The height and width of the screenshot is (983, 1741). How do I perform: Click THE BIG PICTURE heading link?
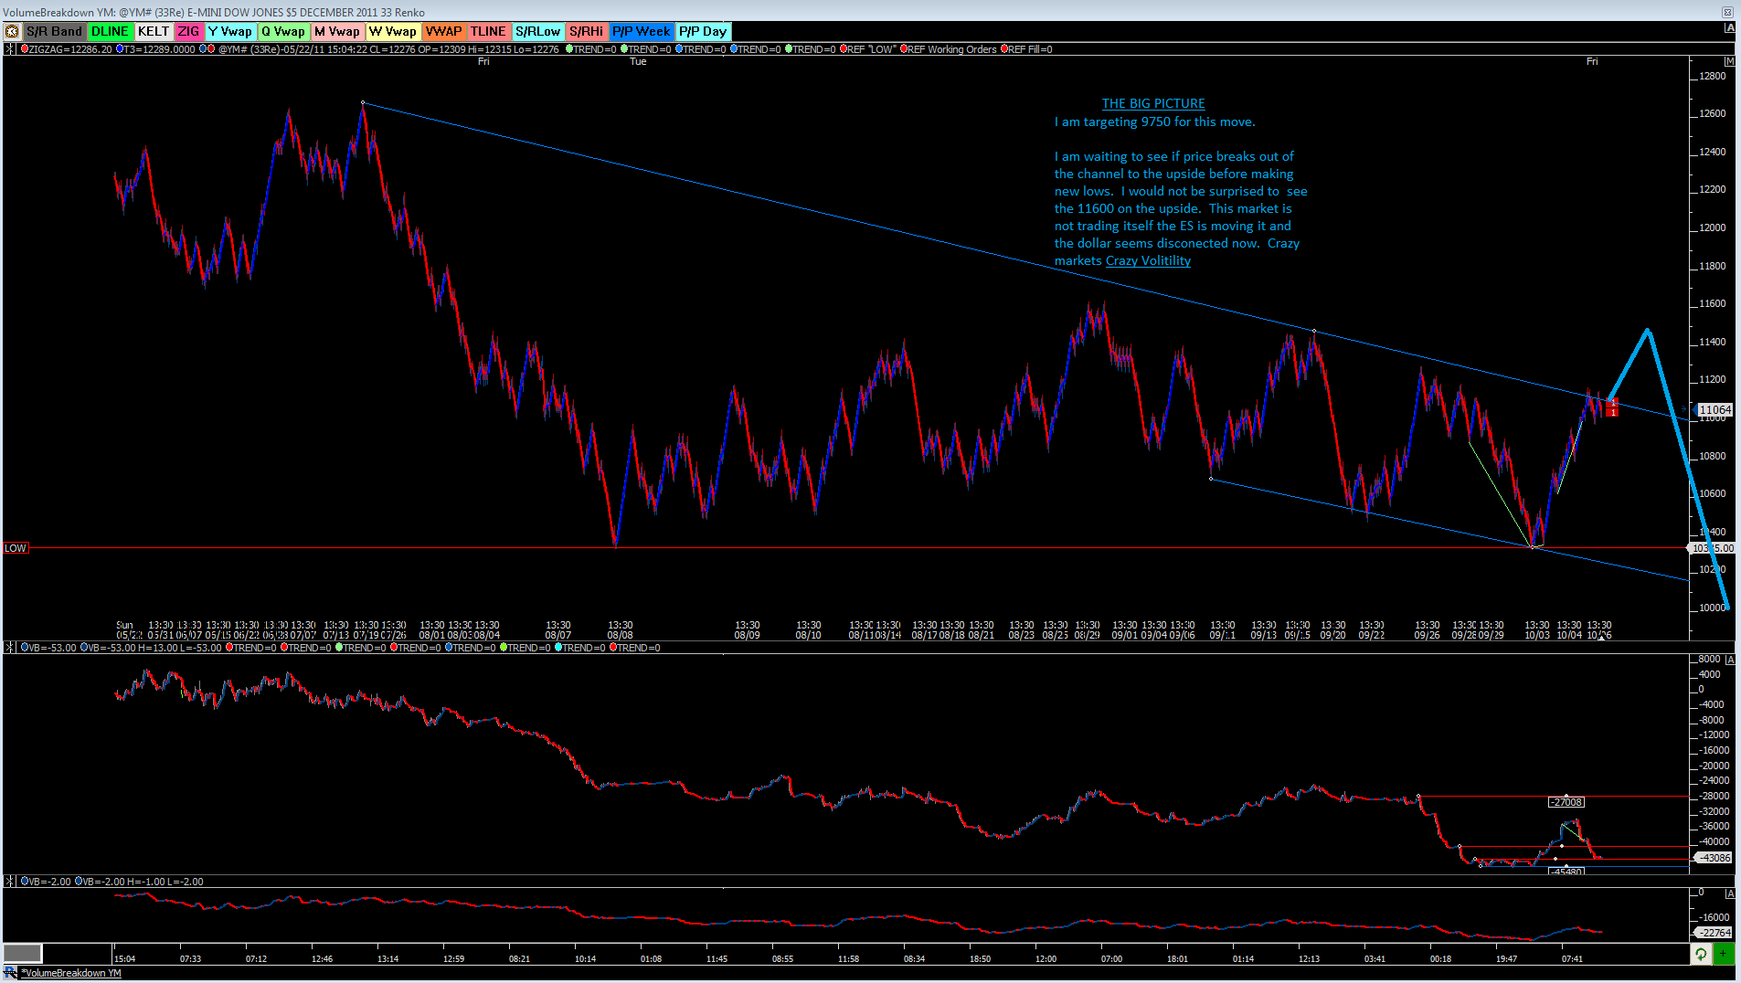1153,104
